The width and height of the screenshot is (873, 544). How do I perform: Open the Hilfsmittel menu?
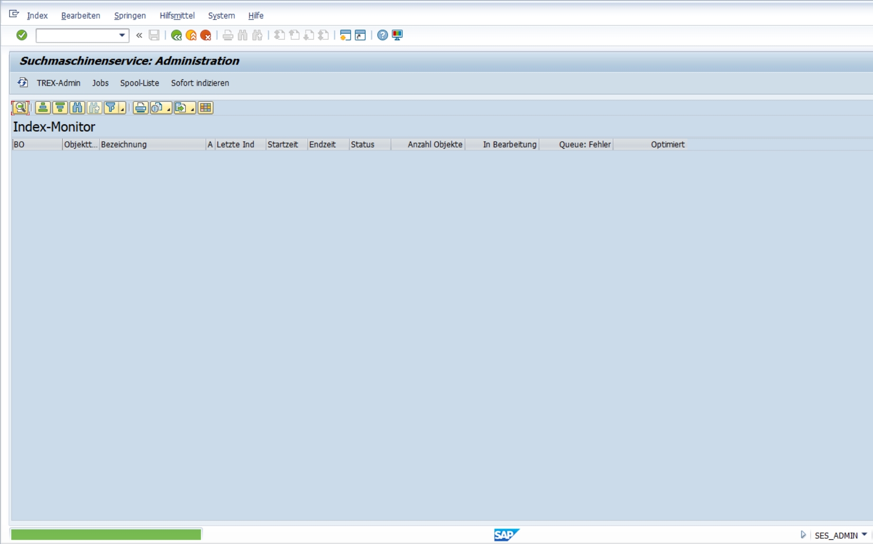177,16
